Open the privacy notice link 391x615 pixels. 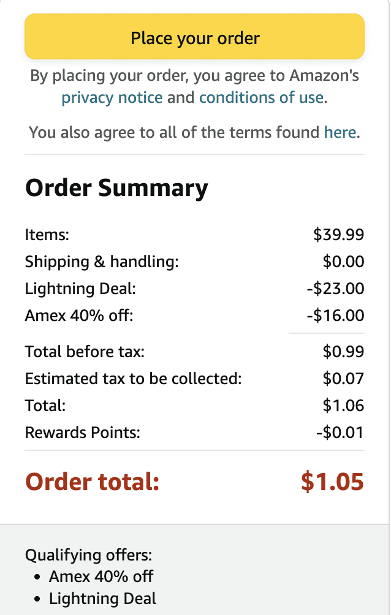(x=112, y=97)
